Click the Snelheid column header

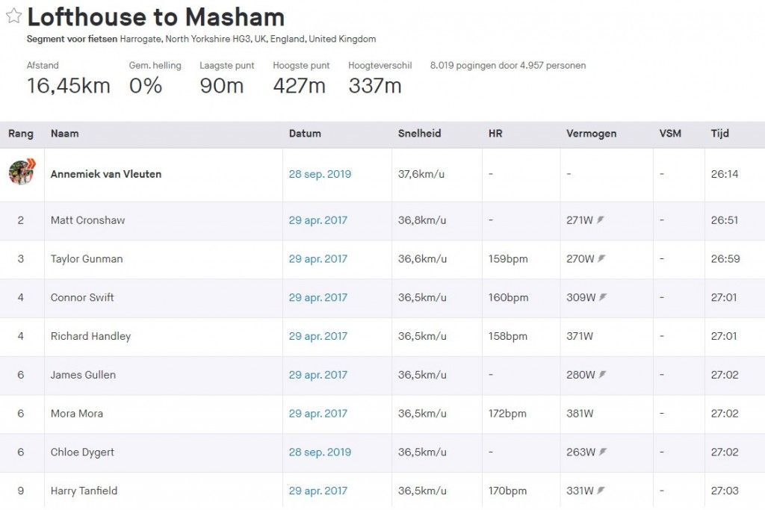pos(419,134)
